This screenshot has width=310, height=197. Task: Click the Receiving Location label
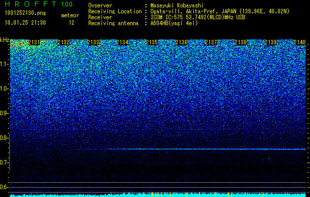click(x=115, y=11)
